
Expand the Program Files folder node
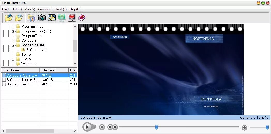pyautogui.click(x=13, y=27)
